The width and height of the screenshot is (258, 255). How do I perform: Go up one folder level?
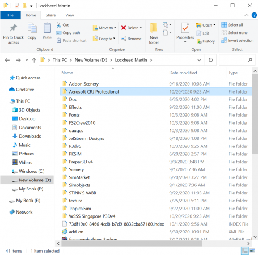point(34,60)
